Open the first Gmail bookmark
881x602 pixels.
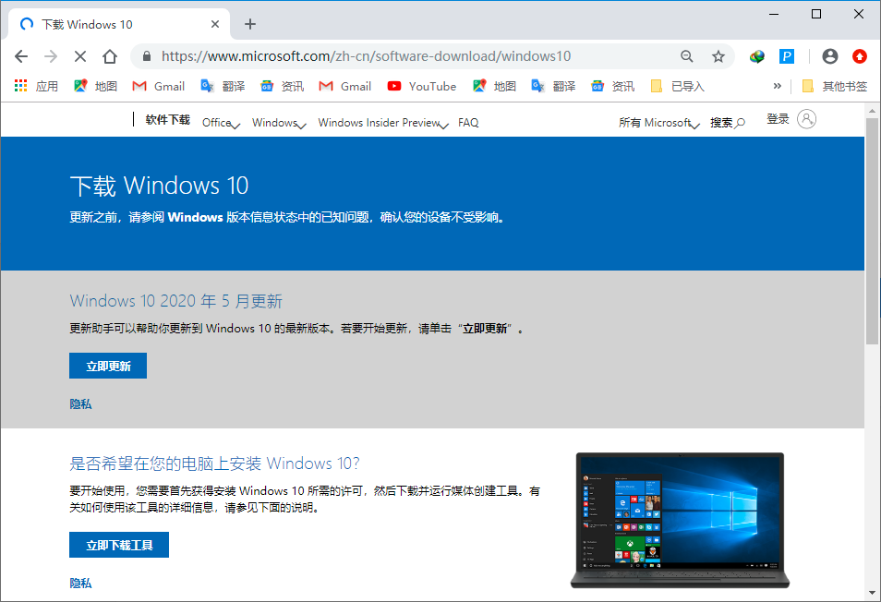coord(159,86)
